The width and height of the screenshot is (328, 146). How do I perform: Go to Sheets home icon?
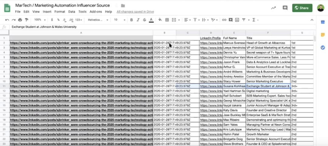click(8, 8)
